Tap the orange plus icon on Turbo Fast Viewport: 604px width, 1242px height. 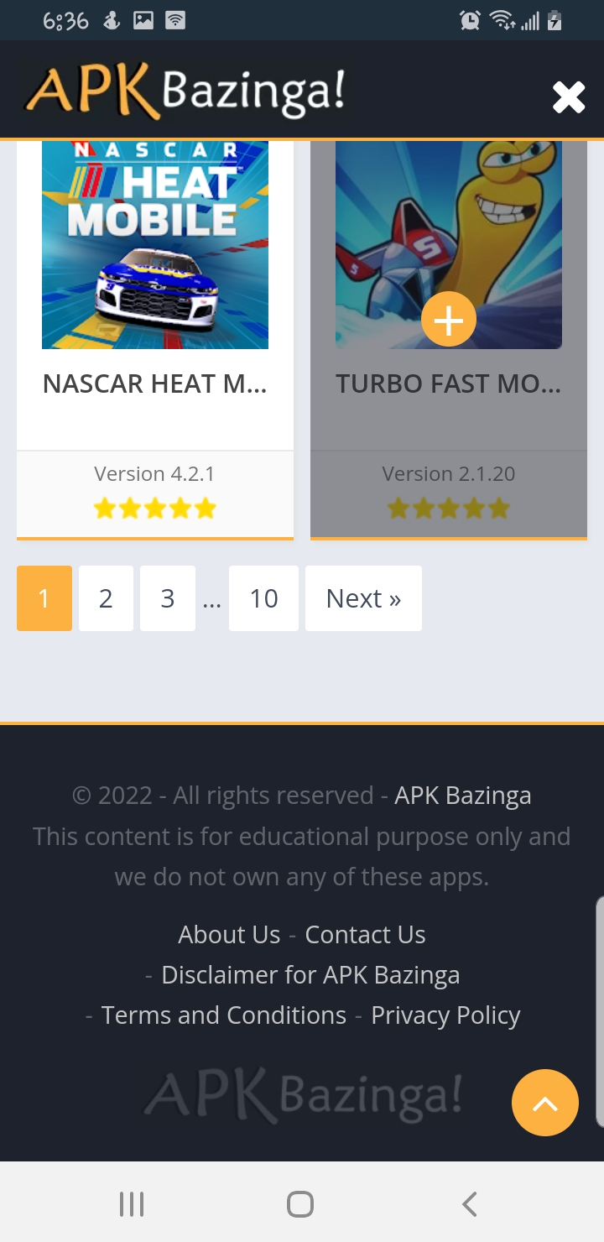click(449, 320)
